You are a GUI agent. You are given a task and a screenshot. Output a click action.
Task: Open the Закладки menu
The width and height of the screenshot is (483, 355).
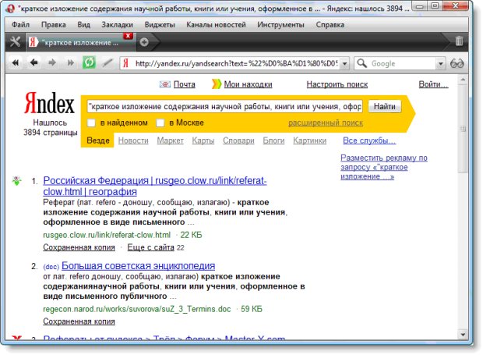pyautogui.click(x=118, y=25)
